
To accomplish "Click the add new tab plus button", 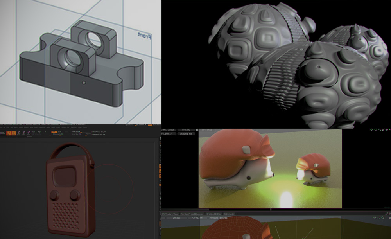I will (x=237, y=214).
